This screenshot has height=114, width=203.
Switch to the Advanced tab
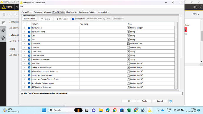coord(47,12)
